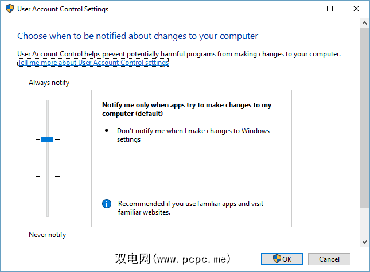Close the User Account Control Settings dialog

(356, 9)
